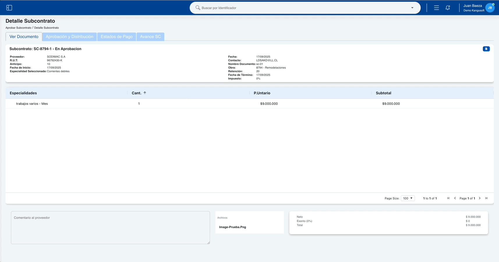Click Corrientes debiles specialty value
This screenshot has height=262, width=499.
tap(58, 71)
